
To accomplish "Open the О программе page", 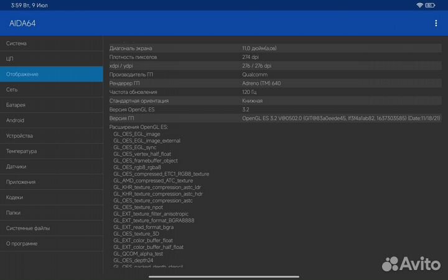I will pos(52,243).
